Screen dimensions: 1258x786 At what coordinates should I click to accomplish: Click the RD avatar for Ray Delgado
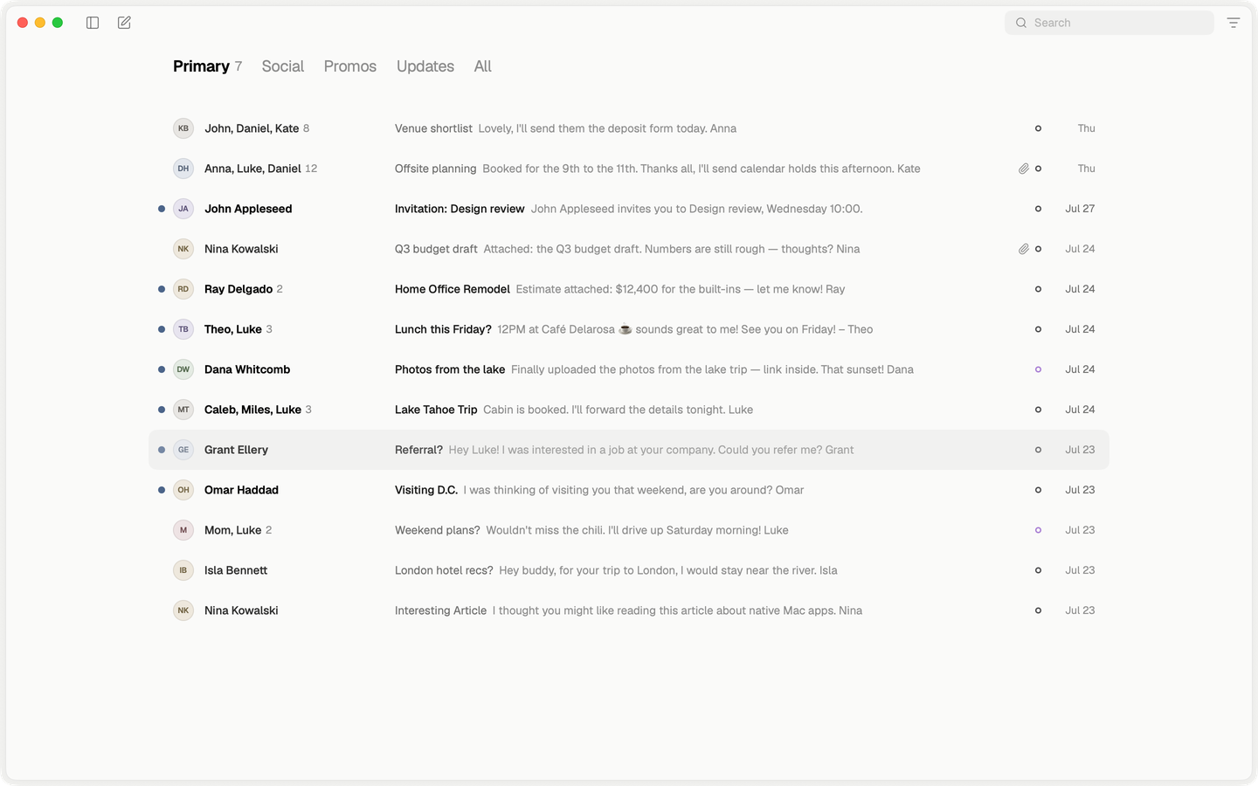183,289
